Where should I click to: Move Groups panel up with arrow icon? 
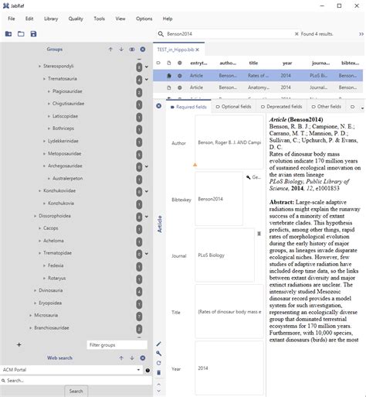(x=110, y=50)
